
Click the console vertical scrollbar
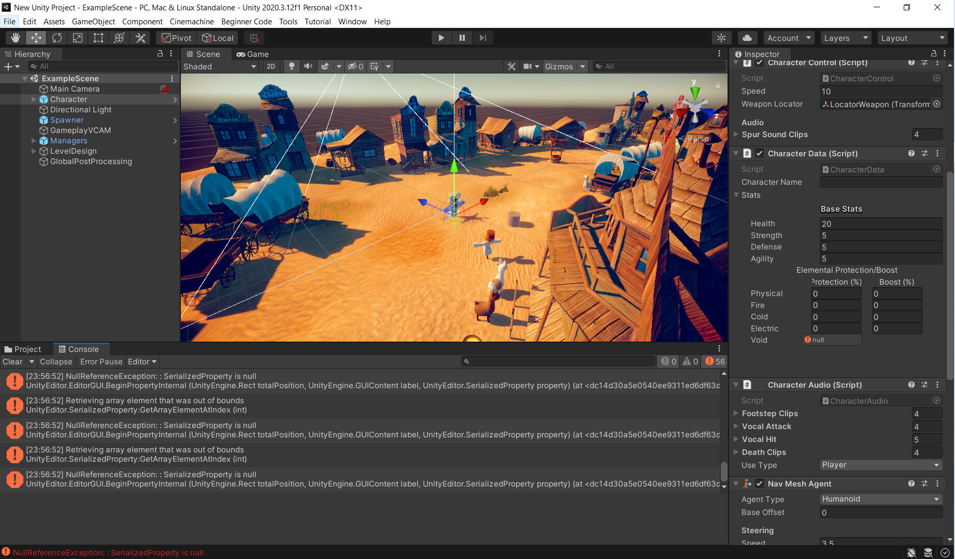[724, 471]
